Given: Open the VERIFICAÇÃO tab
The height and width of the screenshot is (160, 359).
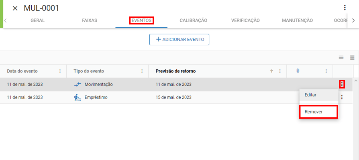Looking at the screenshot, I should (245, 20).
